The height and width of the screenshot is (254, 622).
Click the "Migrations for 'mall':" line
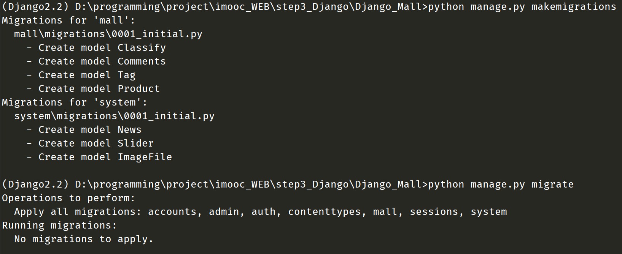click(68, 21)
